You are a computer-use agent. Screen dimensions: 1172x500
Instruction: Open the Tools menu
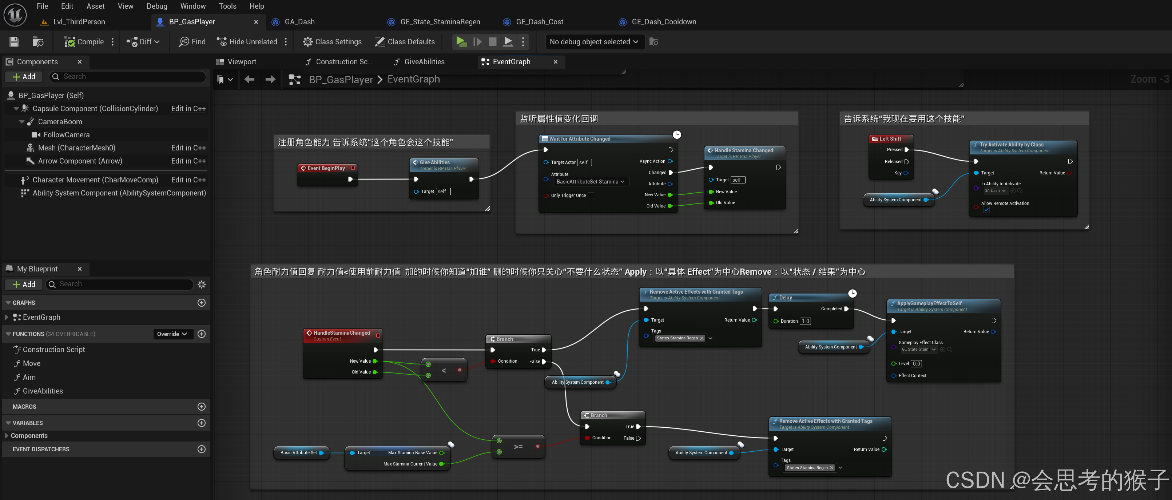pos(227,6)
